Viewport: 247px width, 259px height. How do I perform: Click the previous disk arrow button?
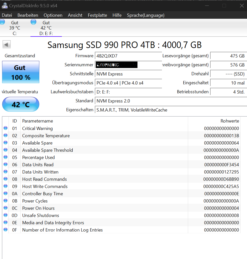[x=6, y=44]
